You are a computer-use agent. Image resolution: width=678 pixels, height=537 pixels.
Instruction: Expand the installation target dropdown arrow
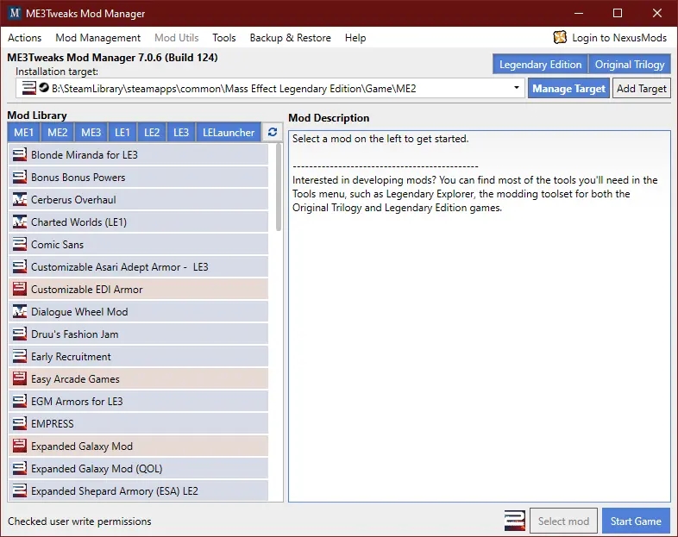517,88
